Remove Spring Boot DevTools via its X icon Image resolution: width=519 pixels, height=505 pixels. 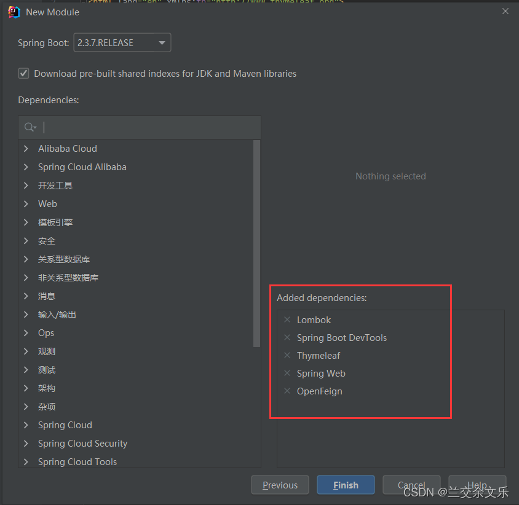coord(287,338)
